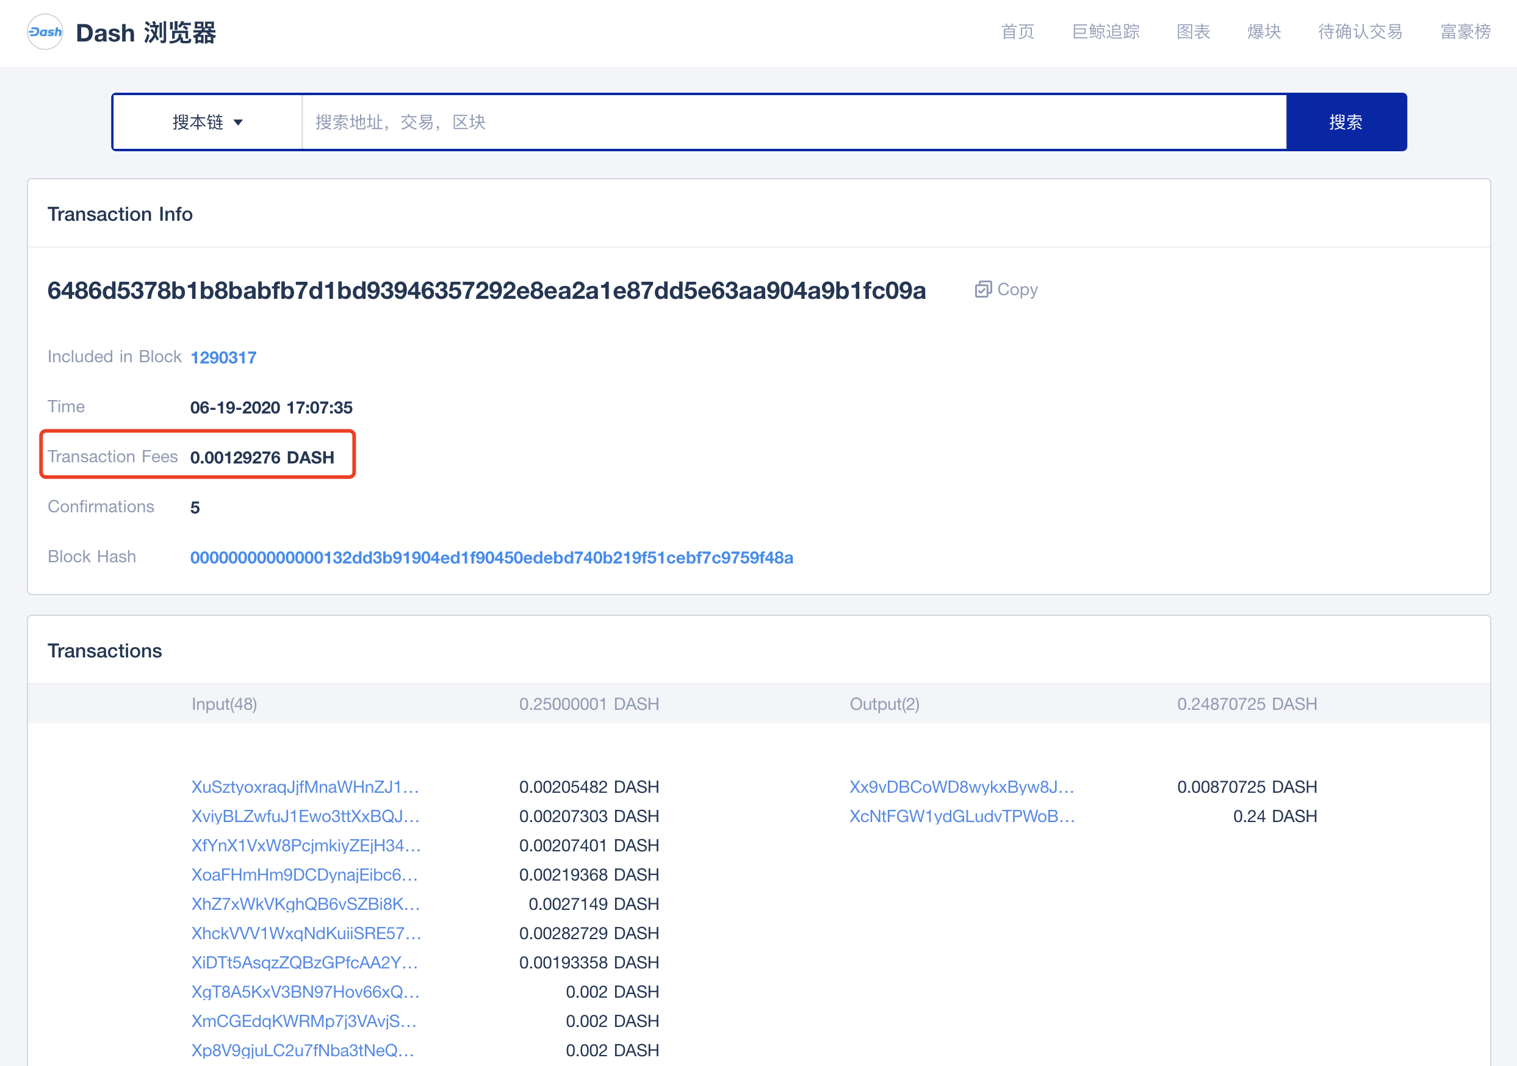Viewport: 1517px width, 1066px height.
Task: Click the fee value 0.00129276 DASH
Action: tap(262, 457)
